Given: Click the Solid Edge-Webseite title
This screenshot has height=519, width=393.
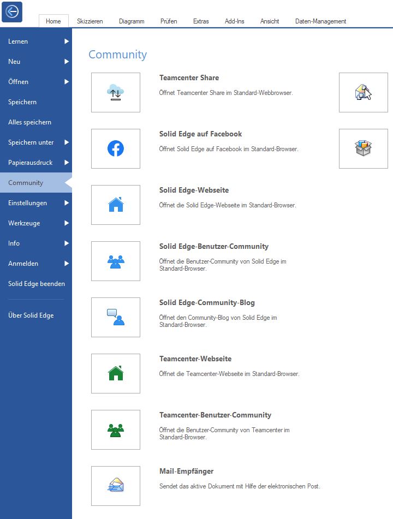Looking at the screenshot, I should coord(194,190).
